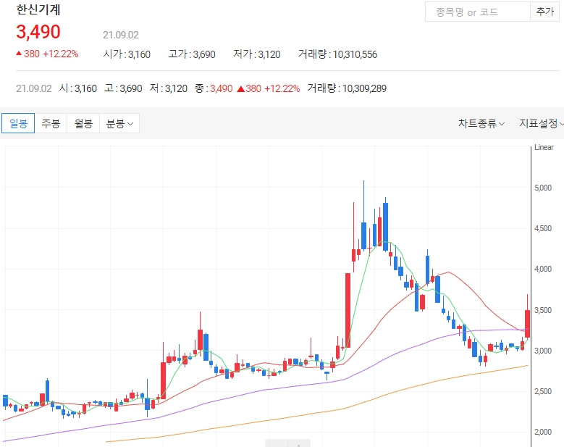Open the 지표설정 indicator settings dropdown
Screen dimensions: 564x447
point(541,123)
